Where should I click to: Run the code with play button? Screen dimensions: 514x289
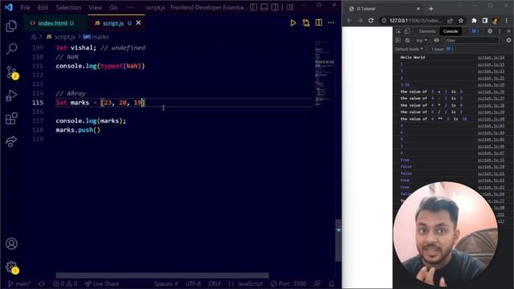[x=293, y=23]
